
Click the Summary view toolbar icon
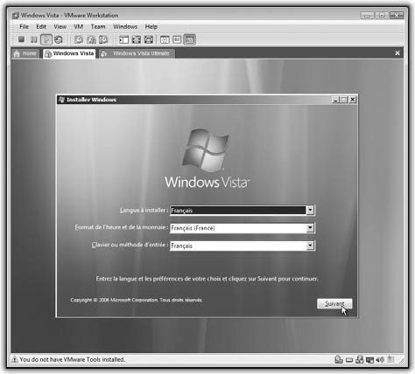165,39
